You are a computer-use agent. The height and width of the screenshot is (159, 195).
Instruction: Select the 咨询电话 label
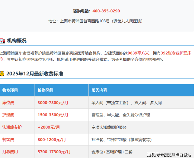pyautogui.click(x=82, y=11)
